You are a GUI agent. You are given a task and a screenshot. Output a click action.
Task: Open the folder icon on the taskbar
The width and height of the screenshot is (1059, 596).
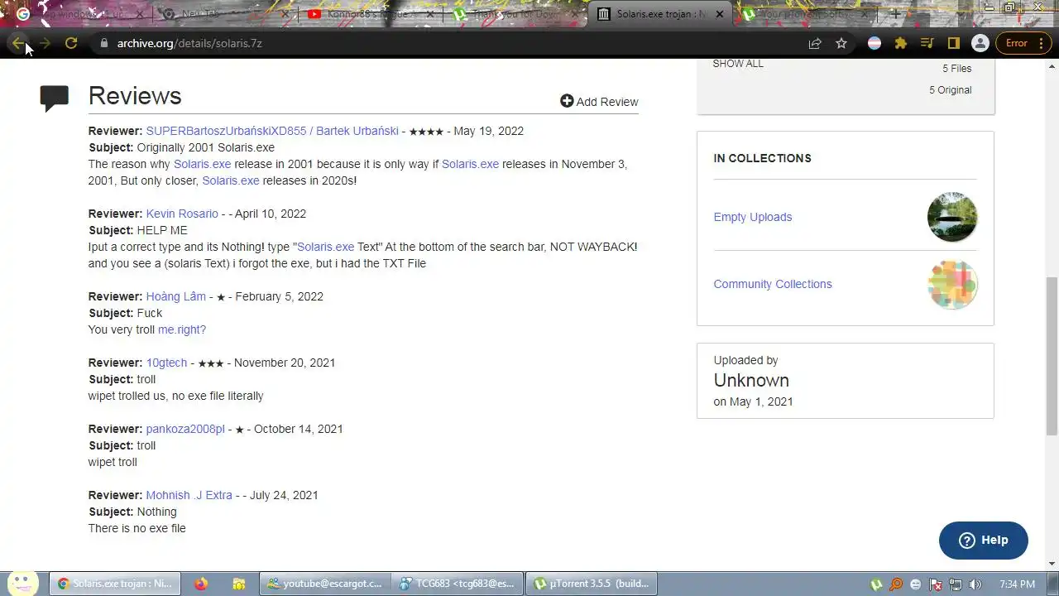point(238,584)
